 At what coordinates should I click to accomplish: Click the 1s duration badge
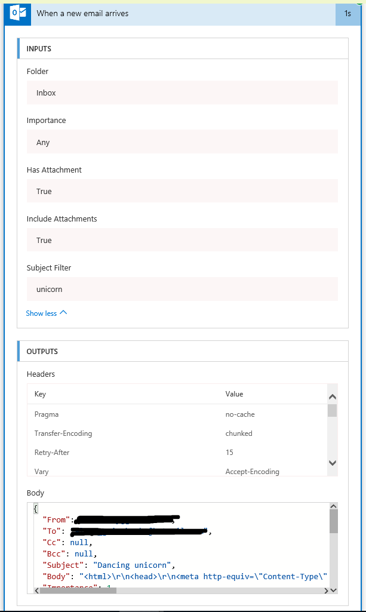(x=347, y=13)
